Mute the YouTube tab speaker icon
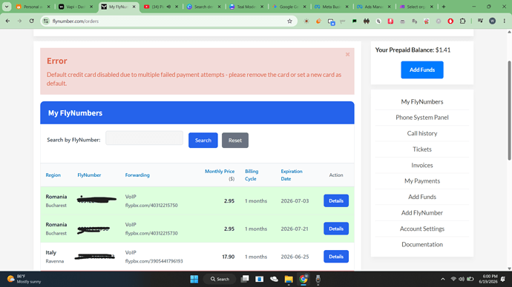This screenshot has height=287, width=512. pyautogui.click(x=168, y=7)
